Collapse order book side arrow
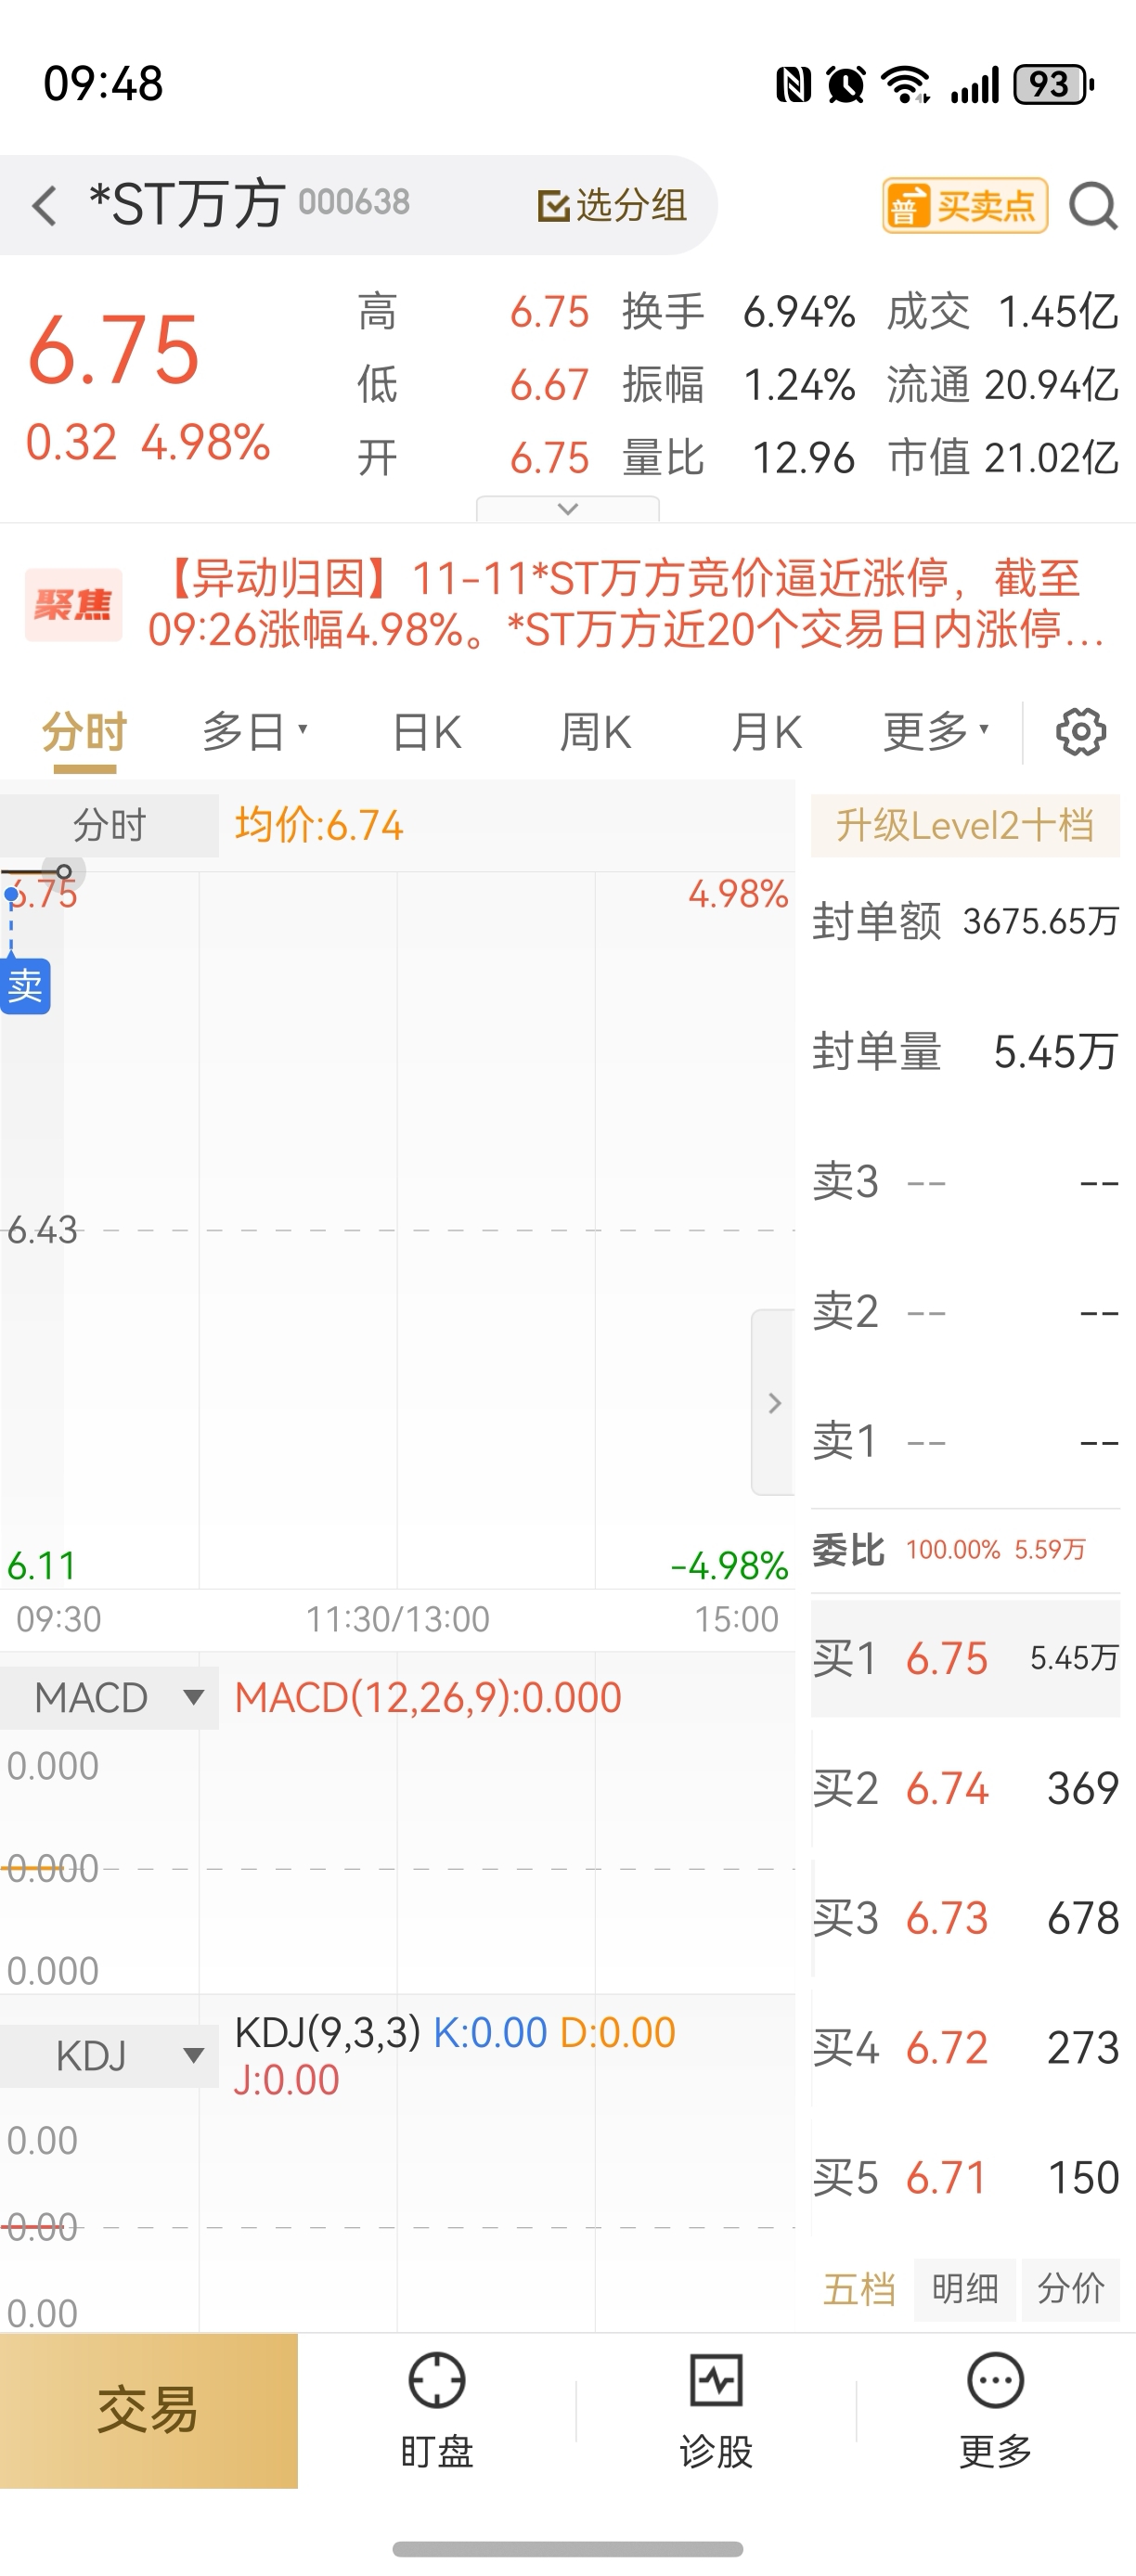Image resolution: width=1136 pixels, height=2576 pixels. point(773,1403)
